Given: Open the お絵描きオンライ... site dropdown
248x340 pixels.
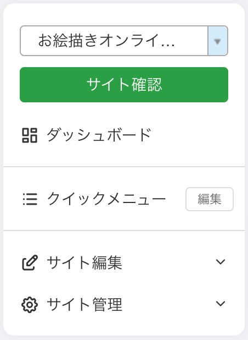Looking at the screenshot, I should coord(124,41).
